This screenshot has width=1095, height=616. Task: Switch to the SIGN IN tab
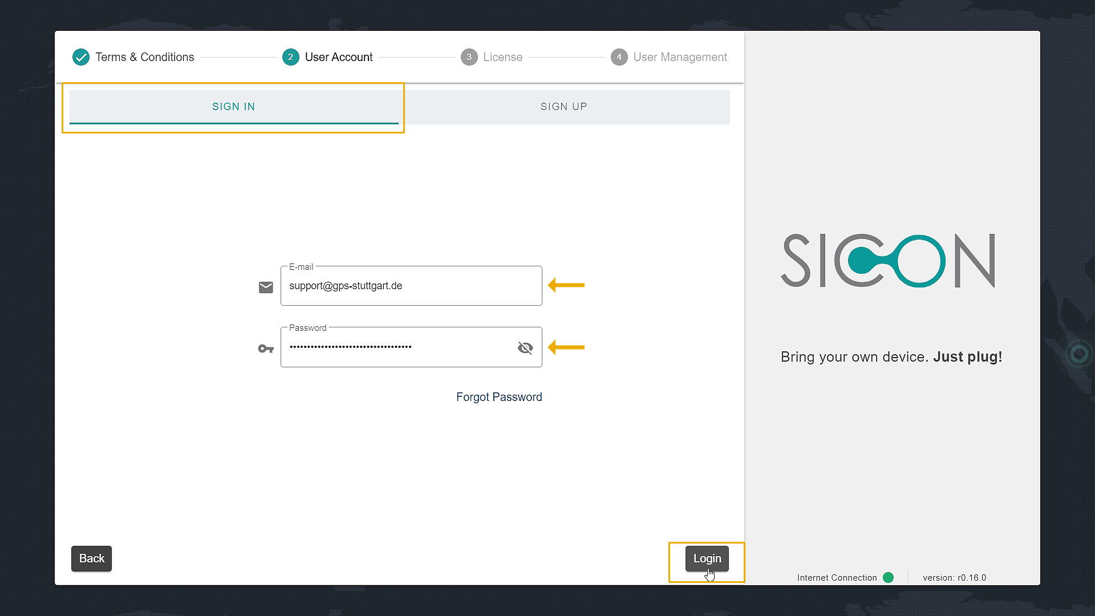[234, 107]
